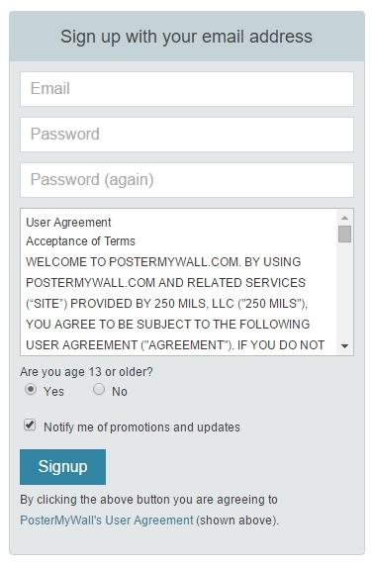
Task: Click the "User Agreement" title inside the textbox
Action: coord(68,222)
